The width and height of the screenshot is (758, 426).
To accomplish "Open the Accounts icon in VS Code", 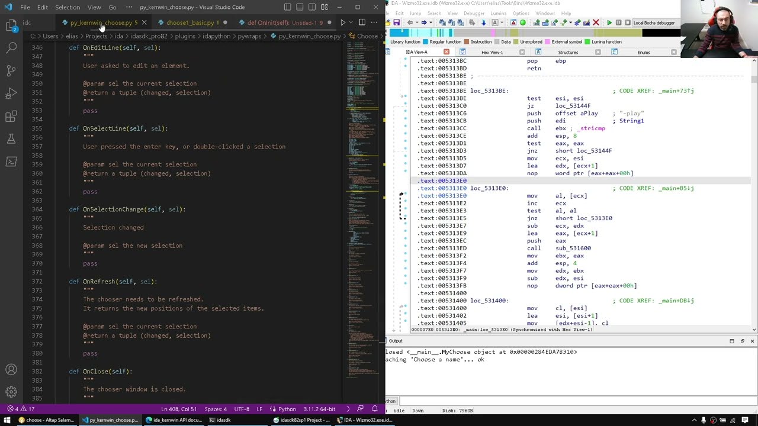I will tap(11, 370).
